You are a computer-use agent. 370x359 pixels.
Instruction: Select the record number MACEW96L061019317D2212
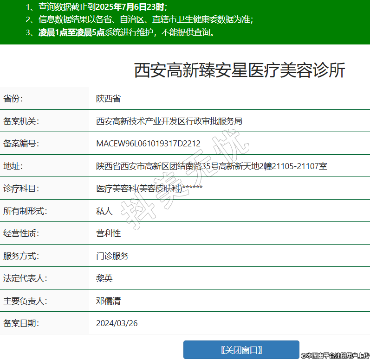[148, 144]
